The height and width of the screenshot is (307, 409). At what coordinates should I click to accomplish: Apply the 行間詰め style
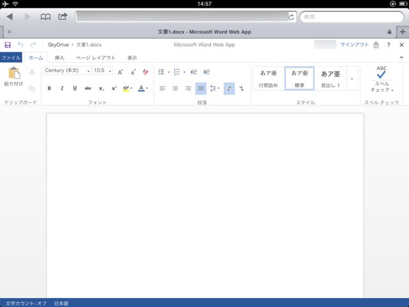(x=268, y=79)
